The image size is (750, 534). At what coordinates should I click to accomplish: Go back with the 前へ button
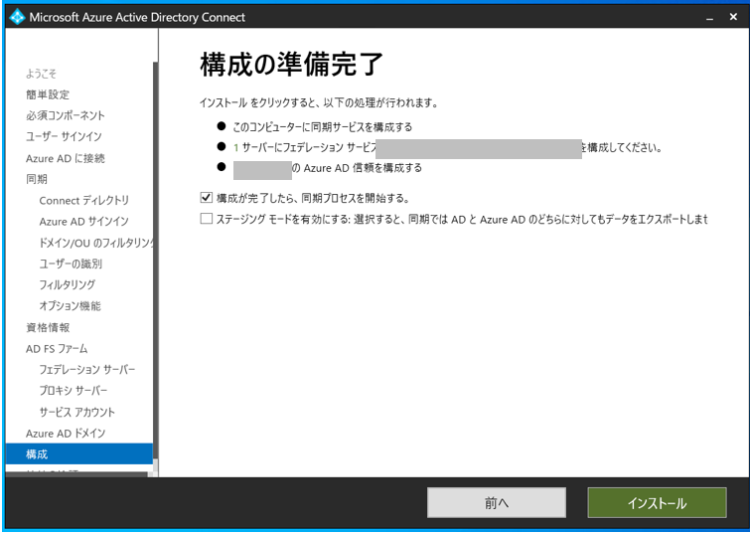[x=497, y=503]
